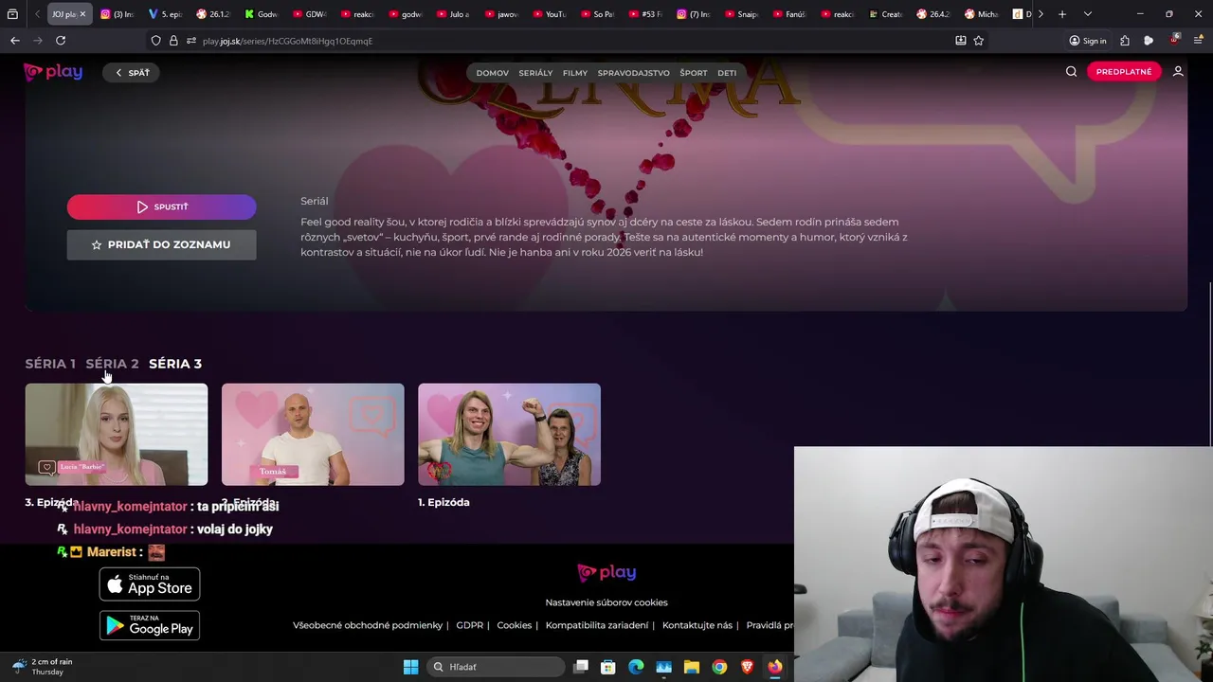Image resolution: width=1213 pixels, height=682 pixels.
Task: Open Kompatibilita zariadení link
Action: coord(597,625)
